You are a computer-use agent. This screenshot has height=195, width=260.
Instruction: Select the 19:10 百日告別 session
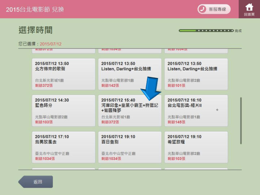pos(130,147)
